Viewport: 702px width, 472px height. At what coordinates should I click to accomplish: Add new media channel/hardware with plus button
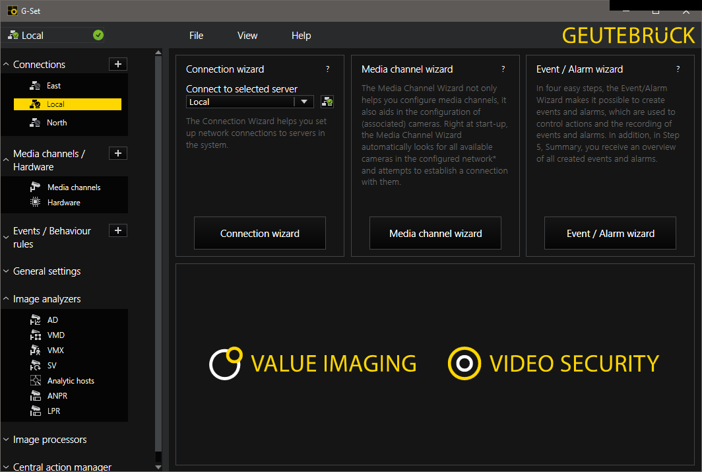[118, 153]
